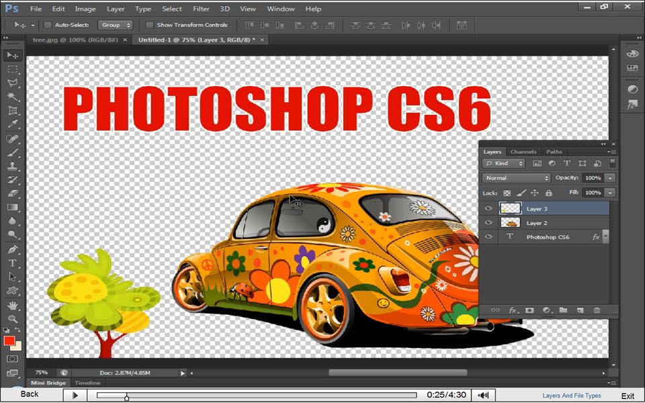Screen dimensions: 645x403
Task: Select the Healing Brush tool
Action: [13, 139]
